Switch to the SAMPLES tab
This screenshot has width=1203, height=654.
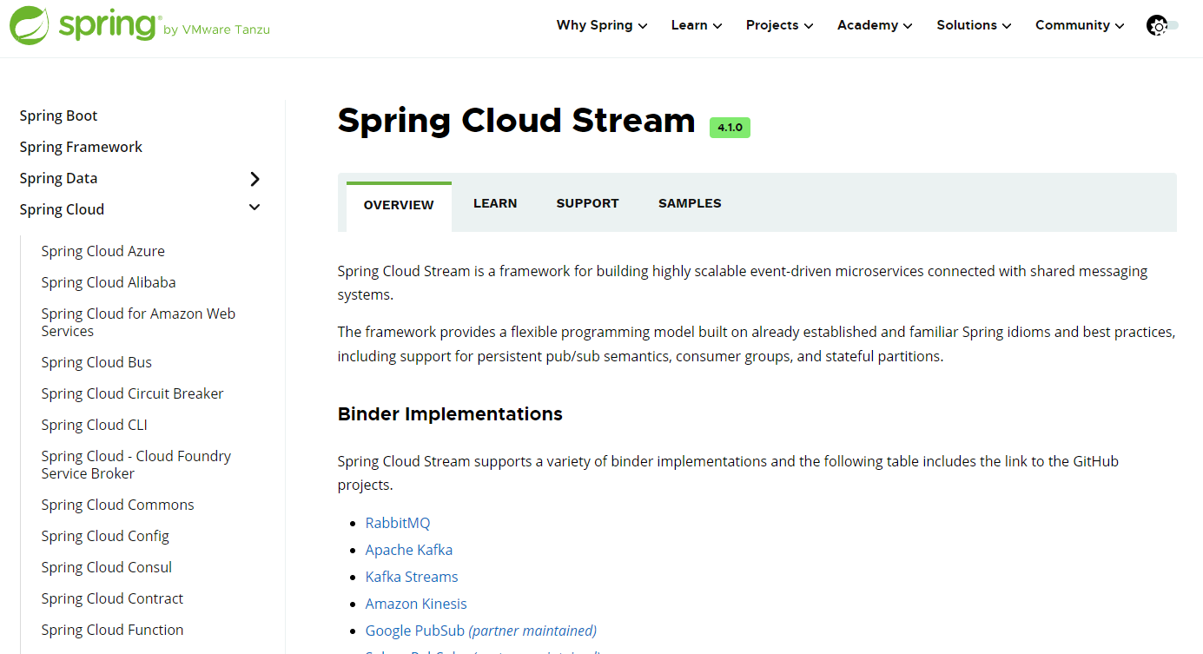coord(690,203)
